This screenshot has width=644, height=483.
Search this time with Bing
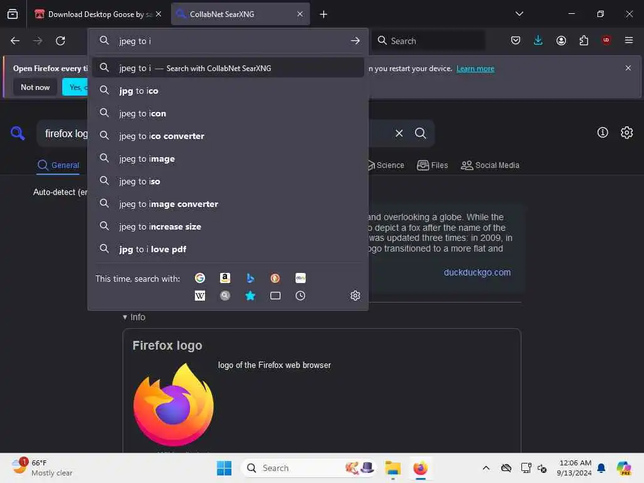click(250, 278)
